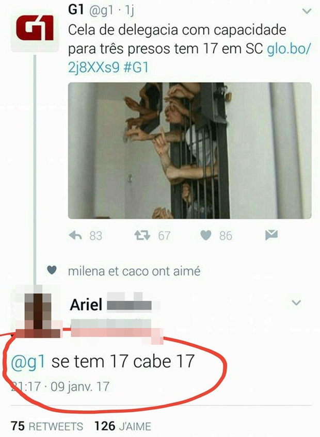The width and height of the screenshot is (320, 437).
Task: Click the @g1 handle next to G1 name
Action: (x=101, y=11)
